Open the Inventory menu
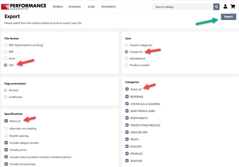 pyautogui.click(x=109, y=7)
